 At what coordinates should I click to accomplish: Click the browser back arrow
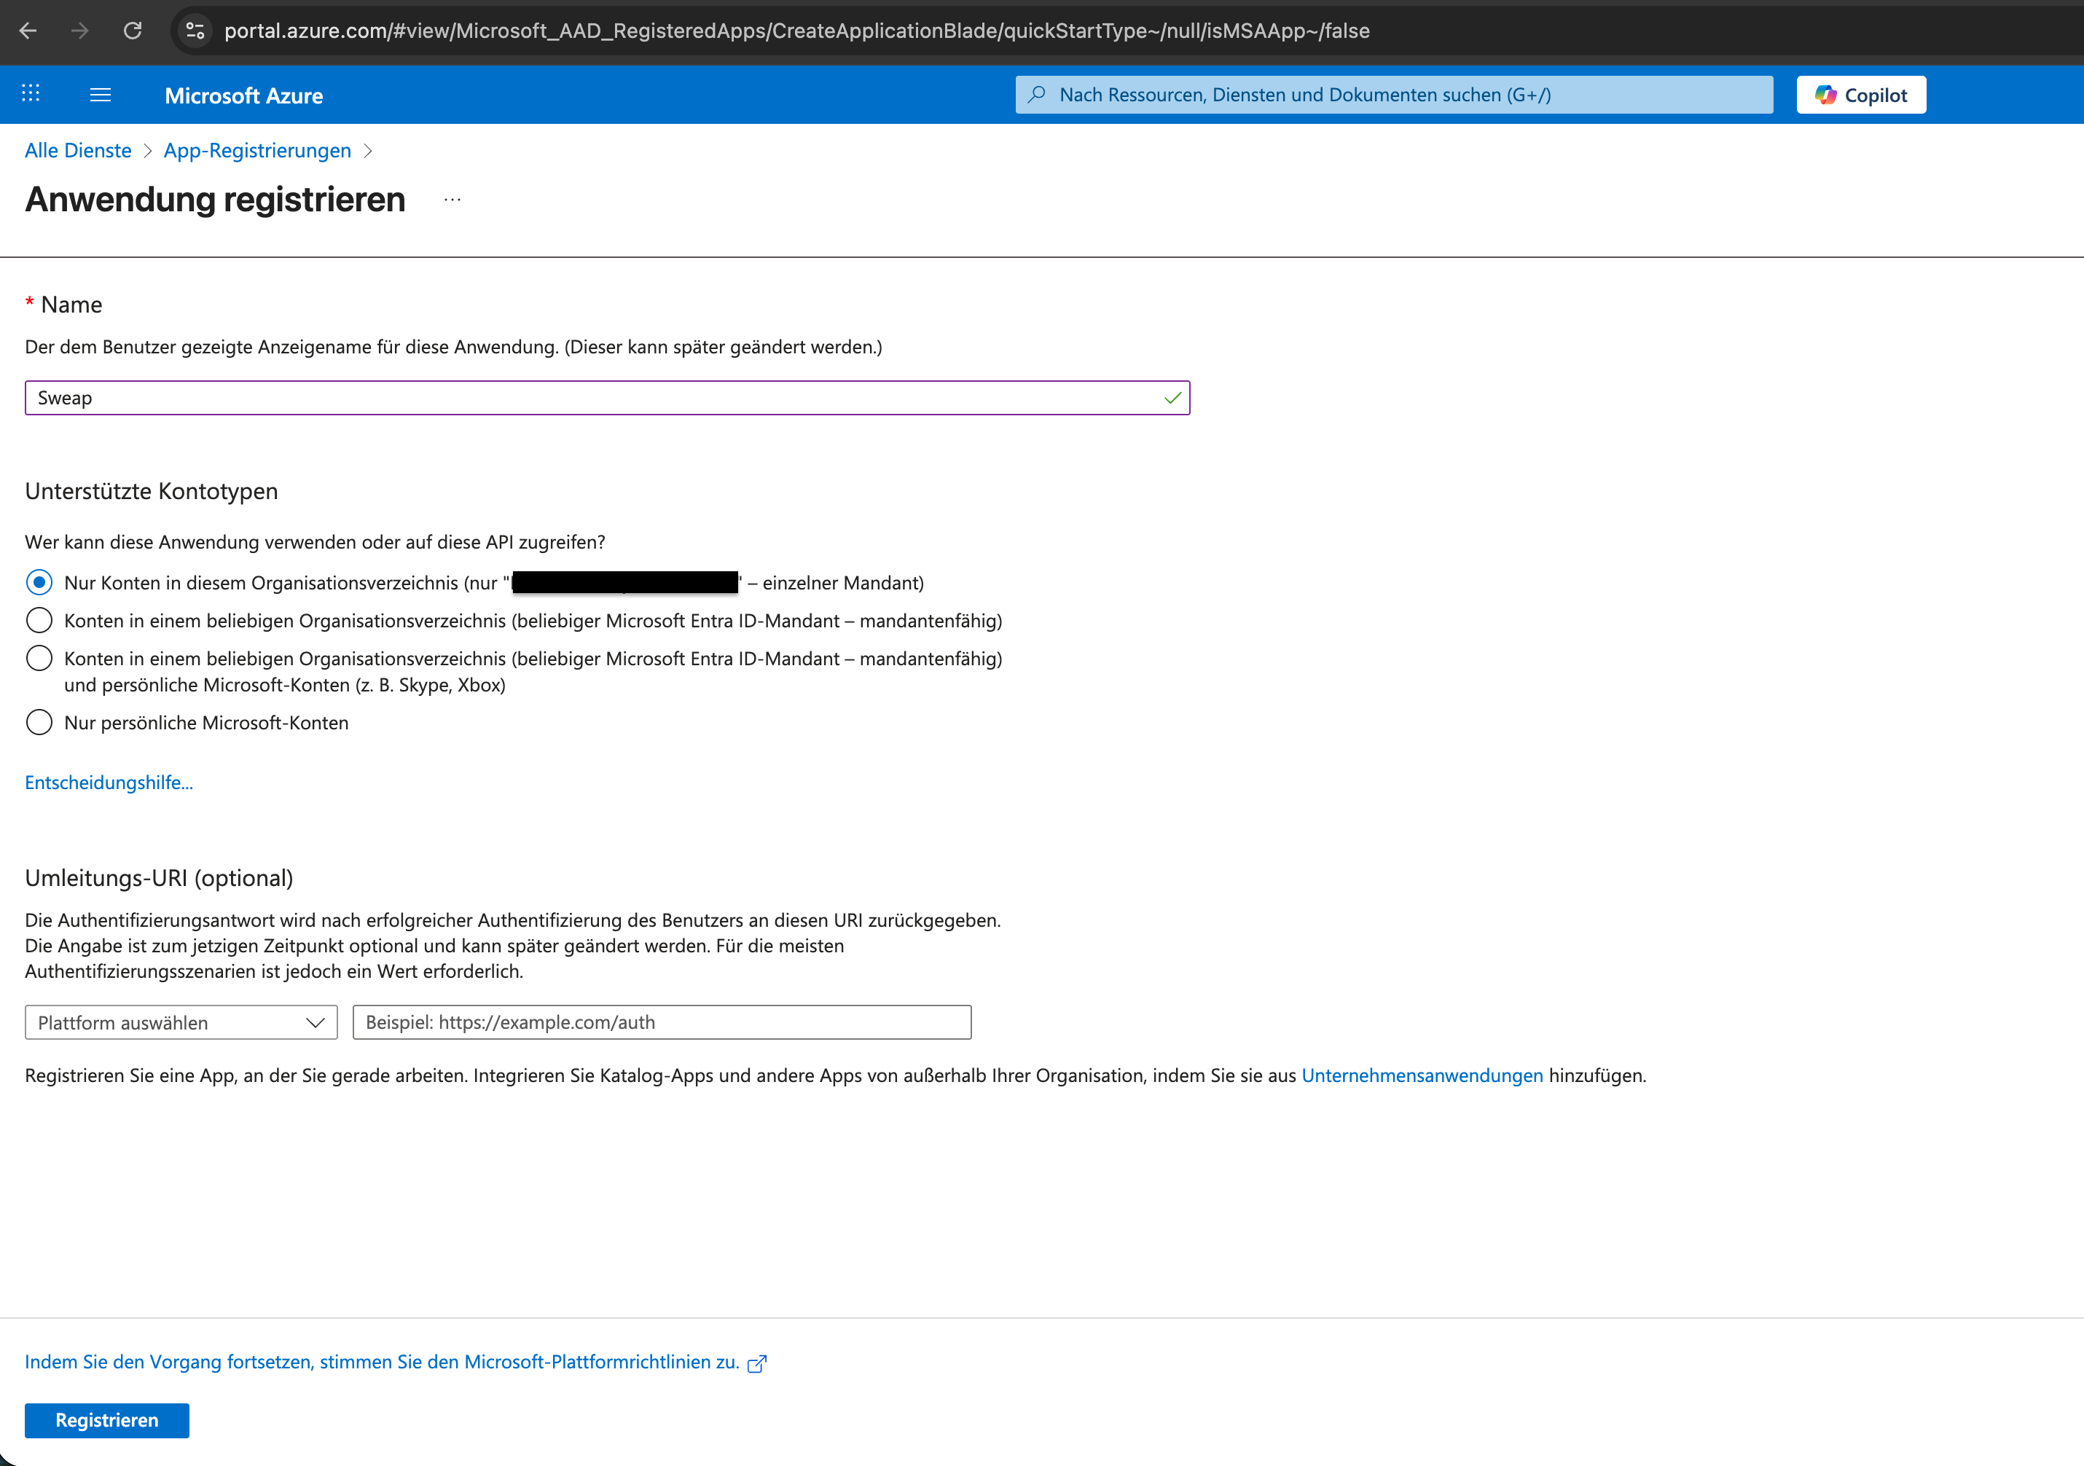tap(28, 31)
